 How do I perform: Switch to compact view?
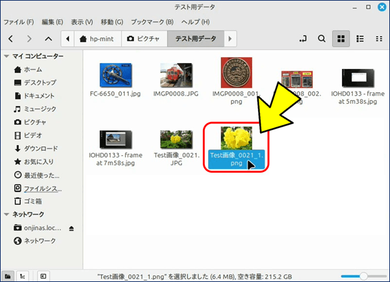(378, 40)
